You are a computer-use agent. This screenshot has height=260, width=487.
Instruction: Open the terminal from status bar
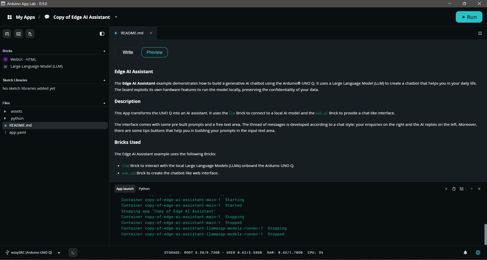click(x=73, y=253)
